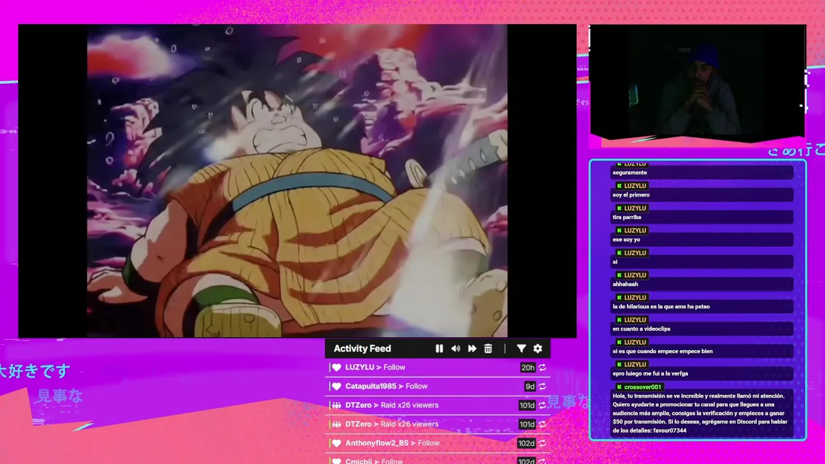Image resolution: width=825 pixels, height=464 pixels.
Task: Click the 102d badge on Anthonyflow2_BS row
Action: [x=527, y=443]
